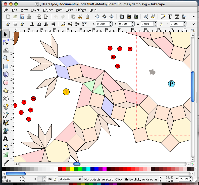Viewport: 199px width, 185px height.
Task: Pick the yellow swatch in palette
Action: [72, 169]
